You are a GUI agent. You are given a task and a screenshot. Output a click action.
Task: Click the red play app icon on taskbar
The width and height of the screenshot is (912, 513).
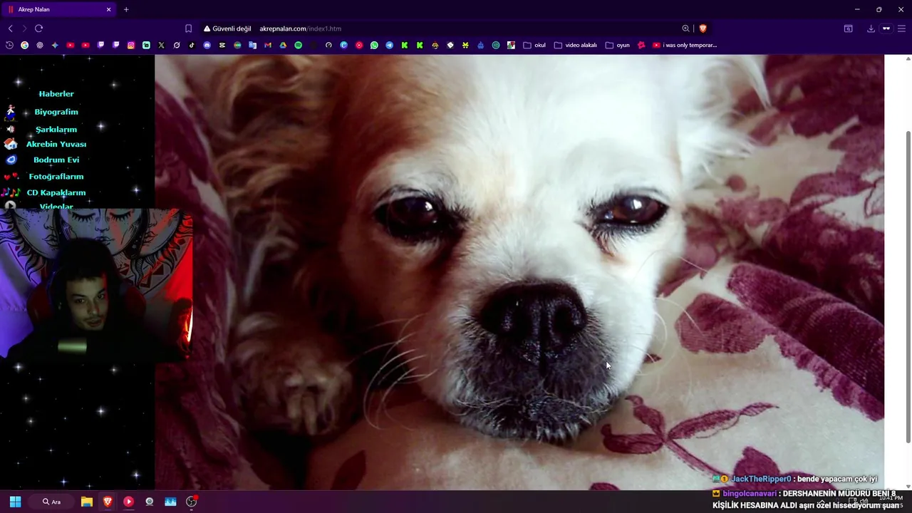point(128,502)
